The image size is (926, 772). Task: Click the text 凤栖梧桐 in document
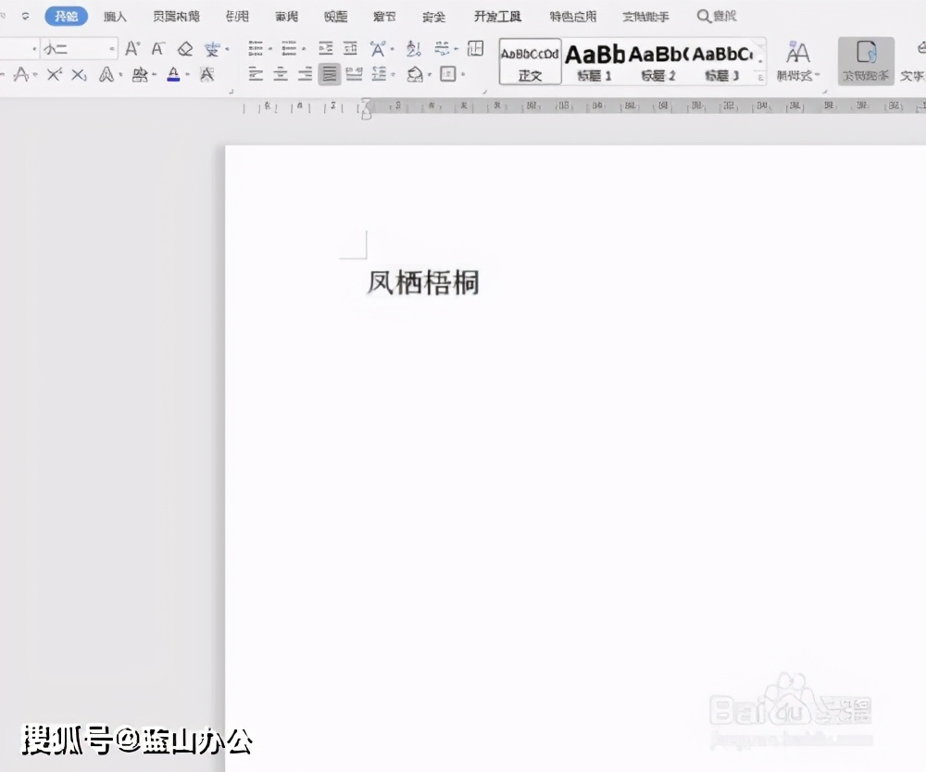pyautogui.click(x=423, y=282)
